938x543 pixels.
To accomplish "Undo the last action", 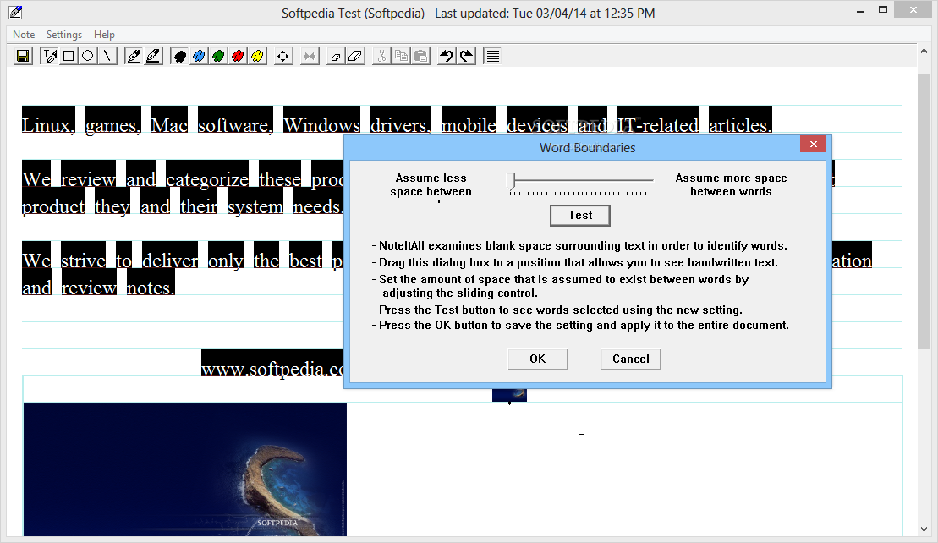I will coord(447,56).
